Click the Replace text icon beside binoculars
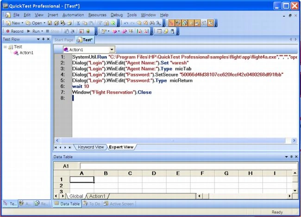Screen dimensions: 301x217 (158, 23)
